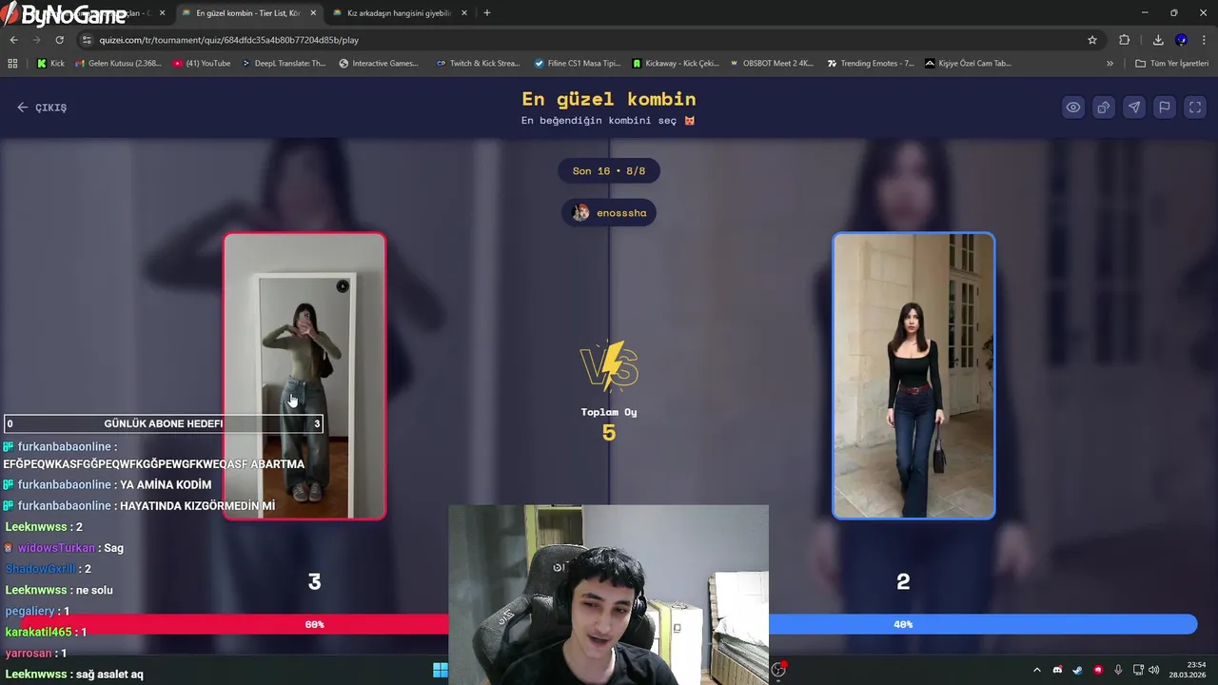Open the (41) YouTube bookmark
The width and height of the screenshot is (1218, 685).
click(x=202, y=64)
